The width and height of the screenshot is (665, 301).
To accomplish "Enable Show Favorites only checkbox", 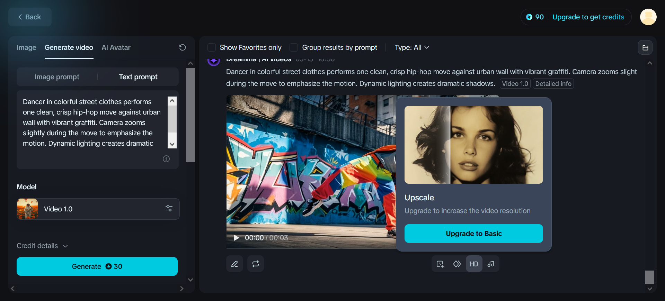I will coord(212,47).
